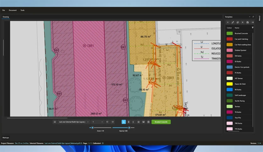Open the File menu

coord(3,10)
